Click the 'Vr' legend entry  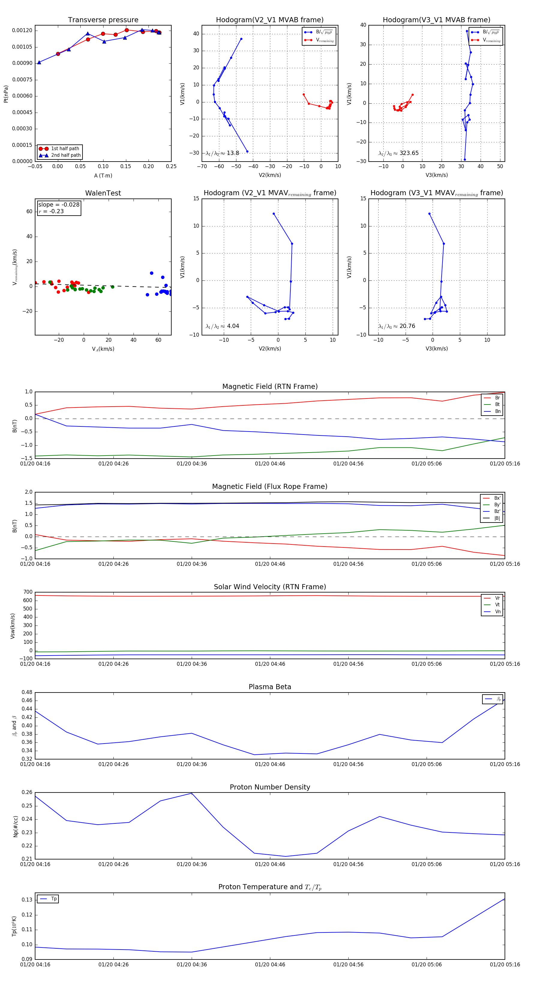tap(492, 598)
